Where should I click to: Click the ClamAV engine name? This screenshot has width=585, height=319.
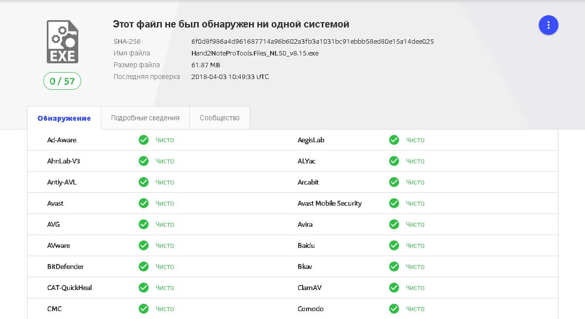tap(309, 288)
